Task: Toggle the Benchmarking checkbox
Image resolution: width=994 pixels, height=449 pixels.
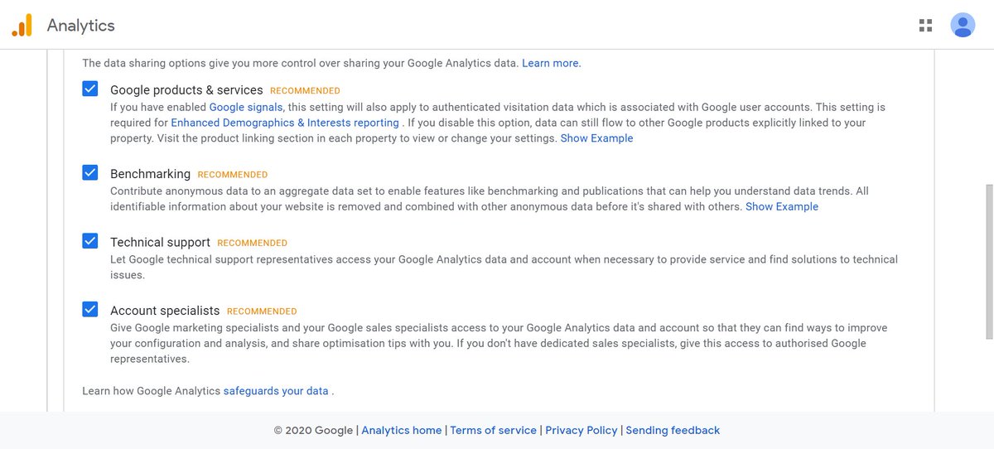Action: [x=90, y=173]
